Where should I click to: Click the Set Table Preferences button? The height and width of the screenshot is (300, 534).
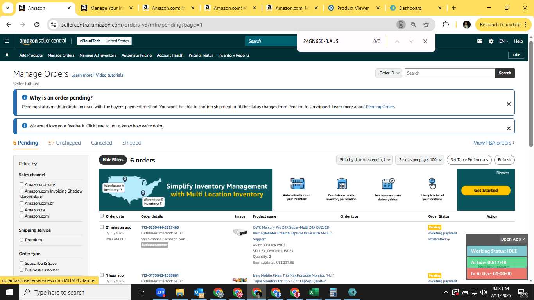coord(469,160)
